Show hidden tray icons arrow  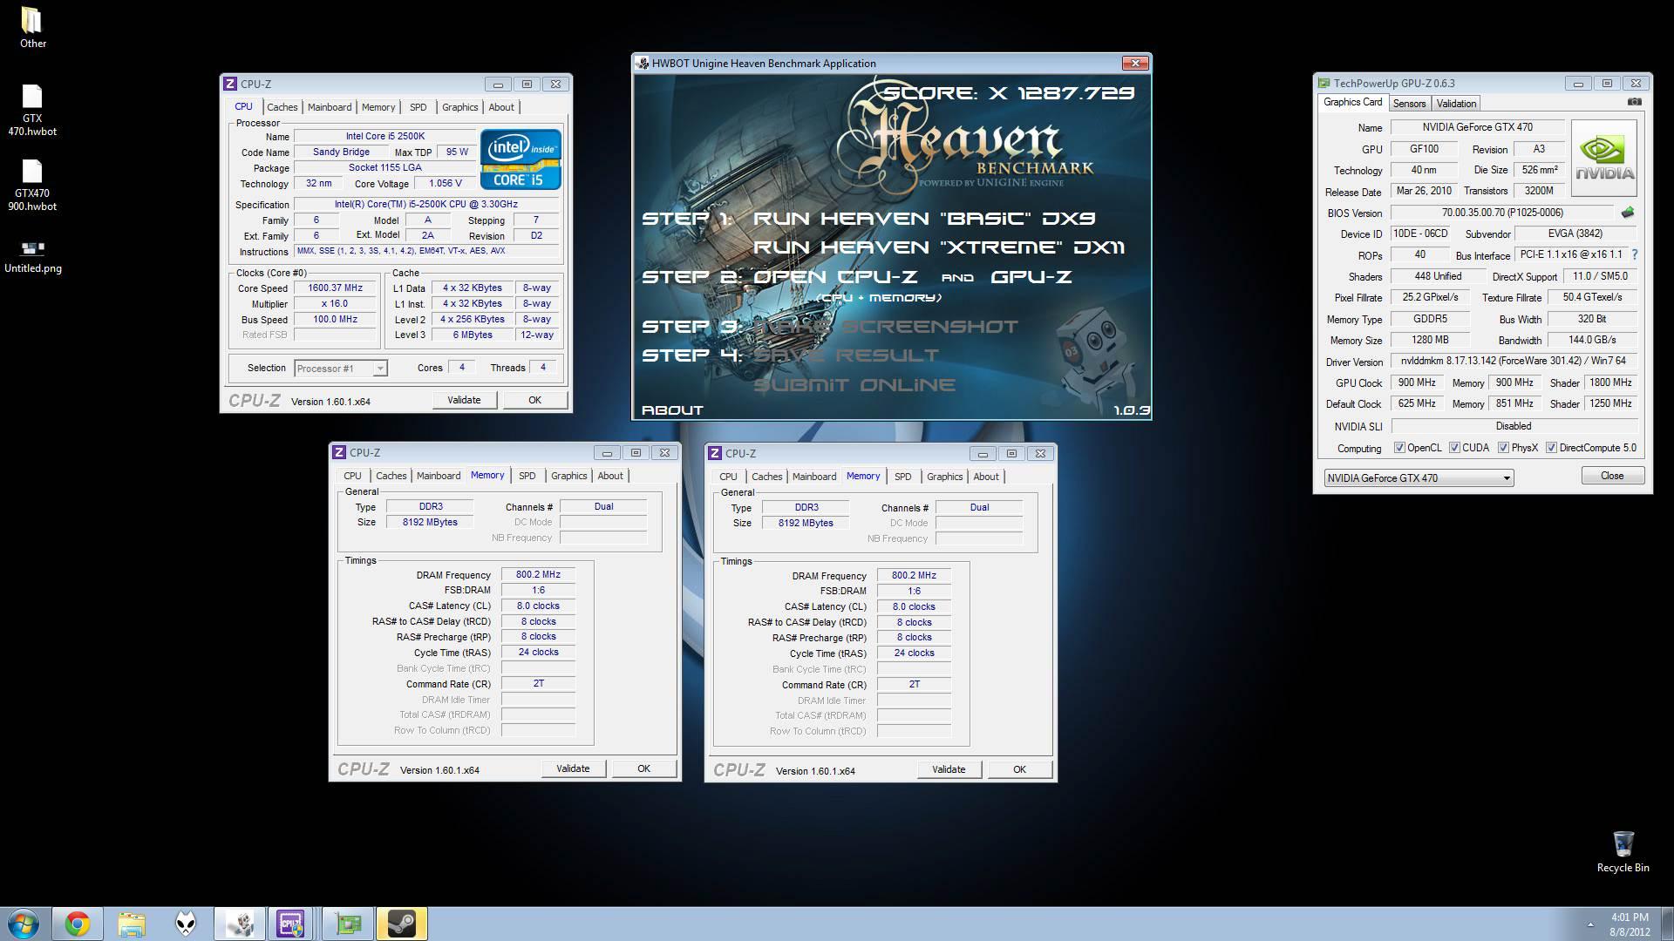(1590, 924)
